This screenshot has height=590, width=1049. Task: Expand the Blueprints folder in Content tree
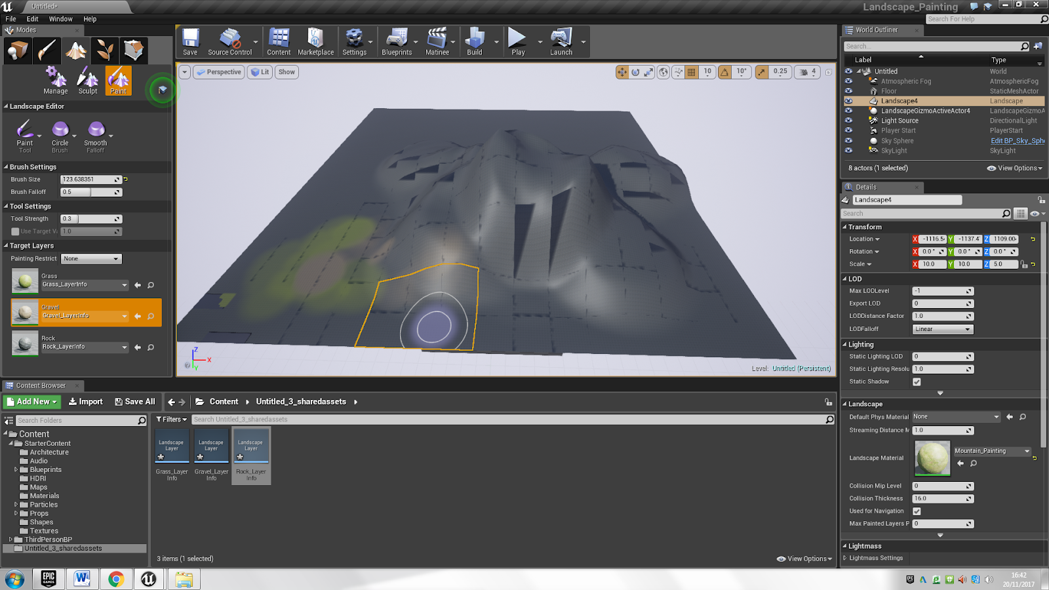pyautogui.click(x=16, y=469)
